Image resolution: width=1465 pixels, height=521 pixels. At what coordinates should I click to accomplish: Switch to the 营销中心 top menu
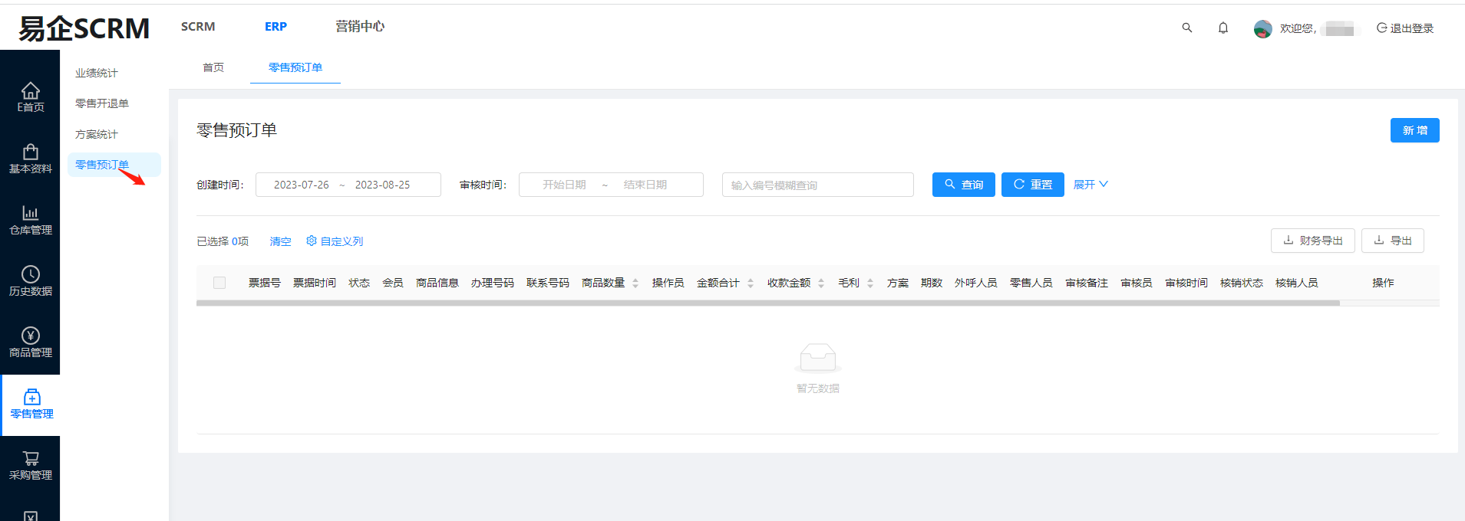click(x=360, y=27)
